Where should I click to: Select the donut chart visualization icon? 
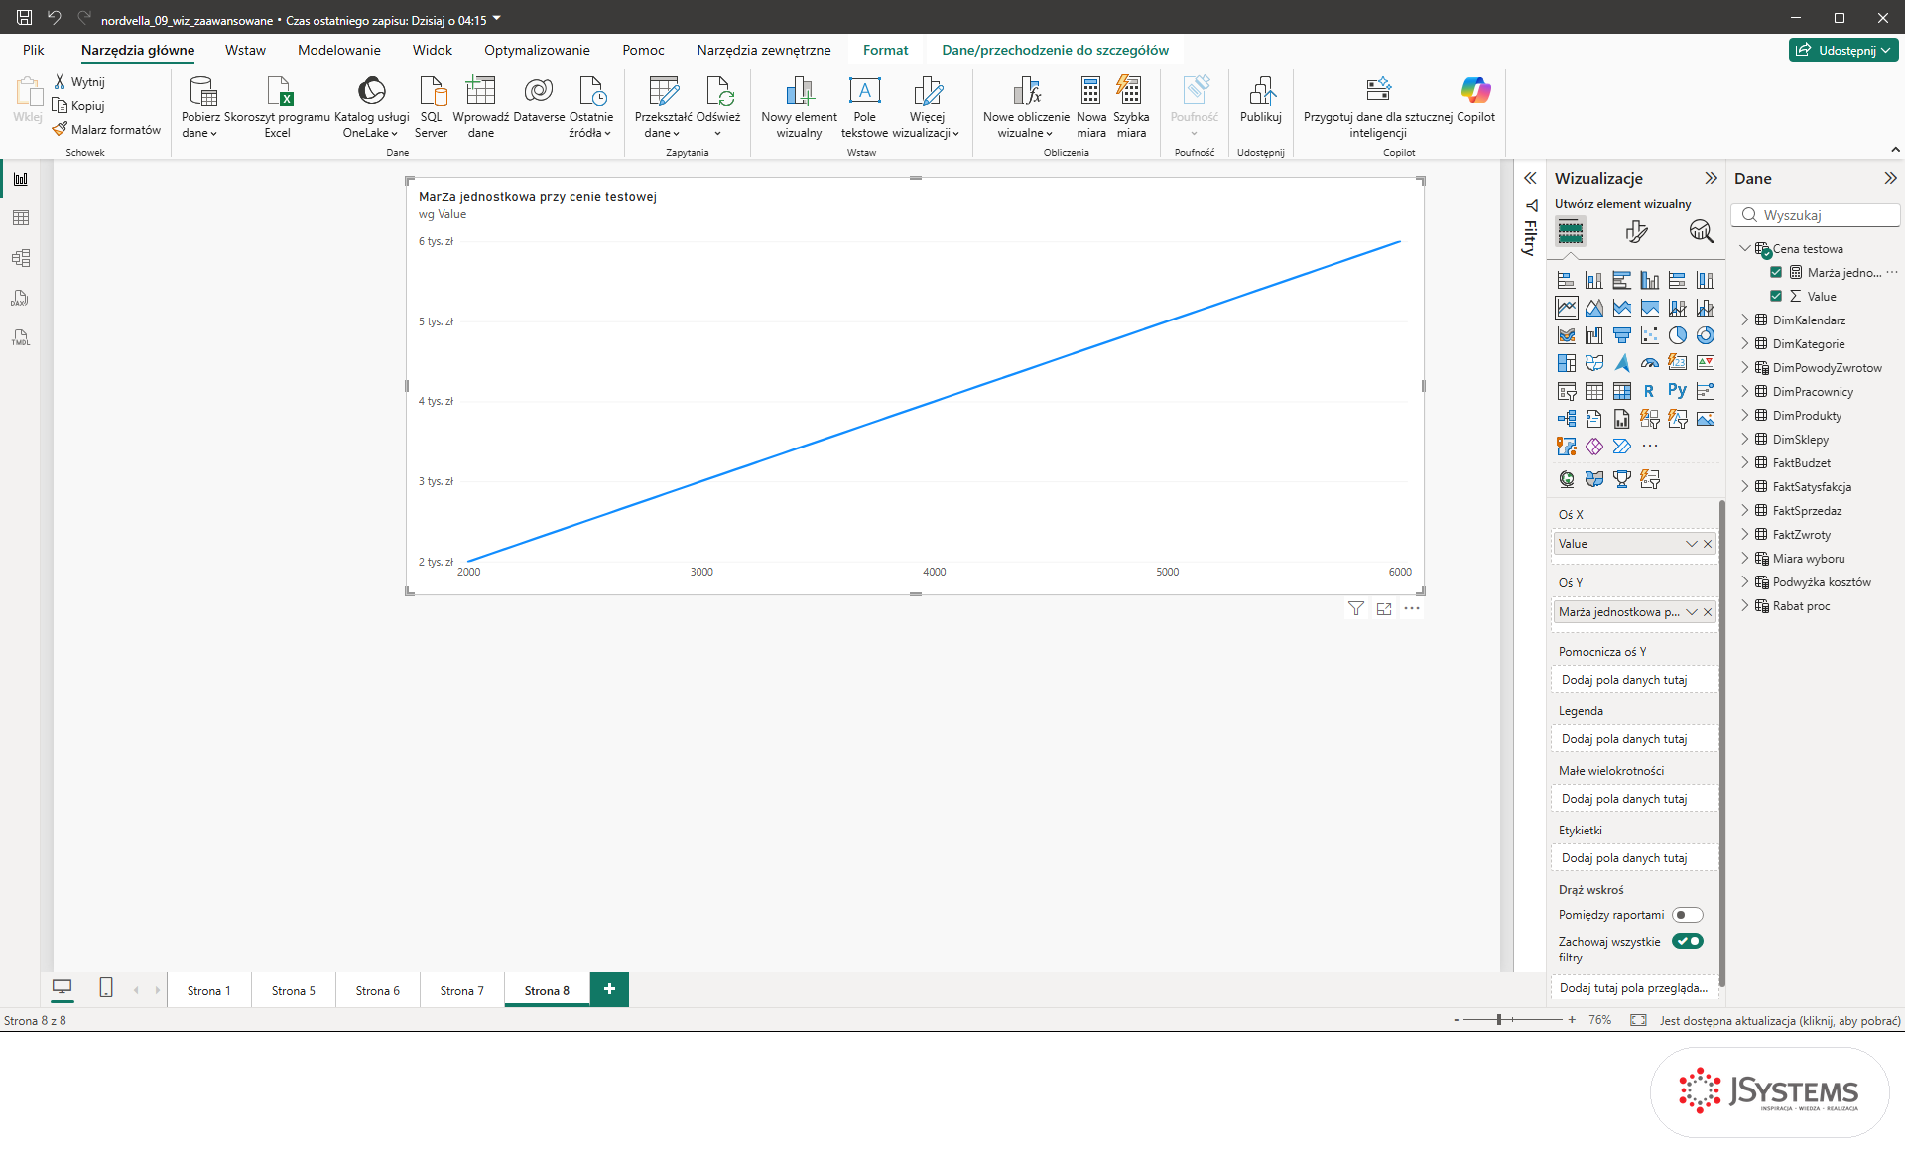[1705, 335]
